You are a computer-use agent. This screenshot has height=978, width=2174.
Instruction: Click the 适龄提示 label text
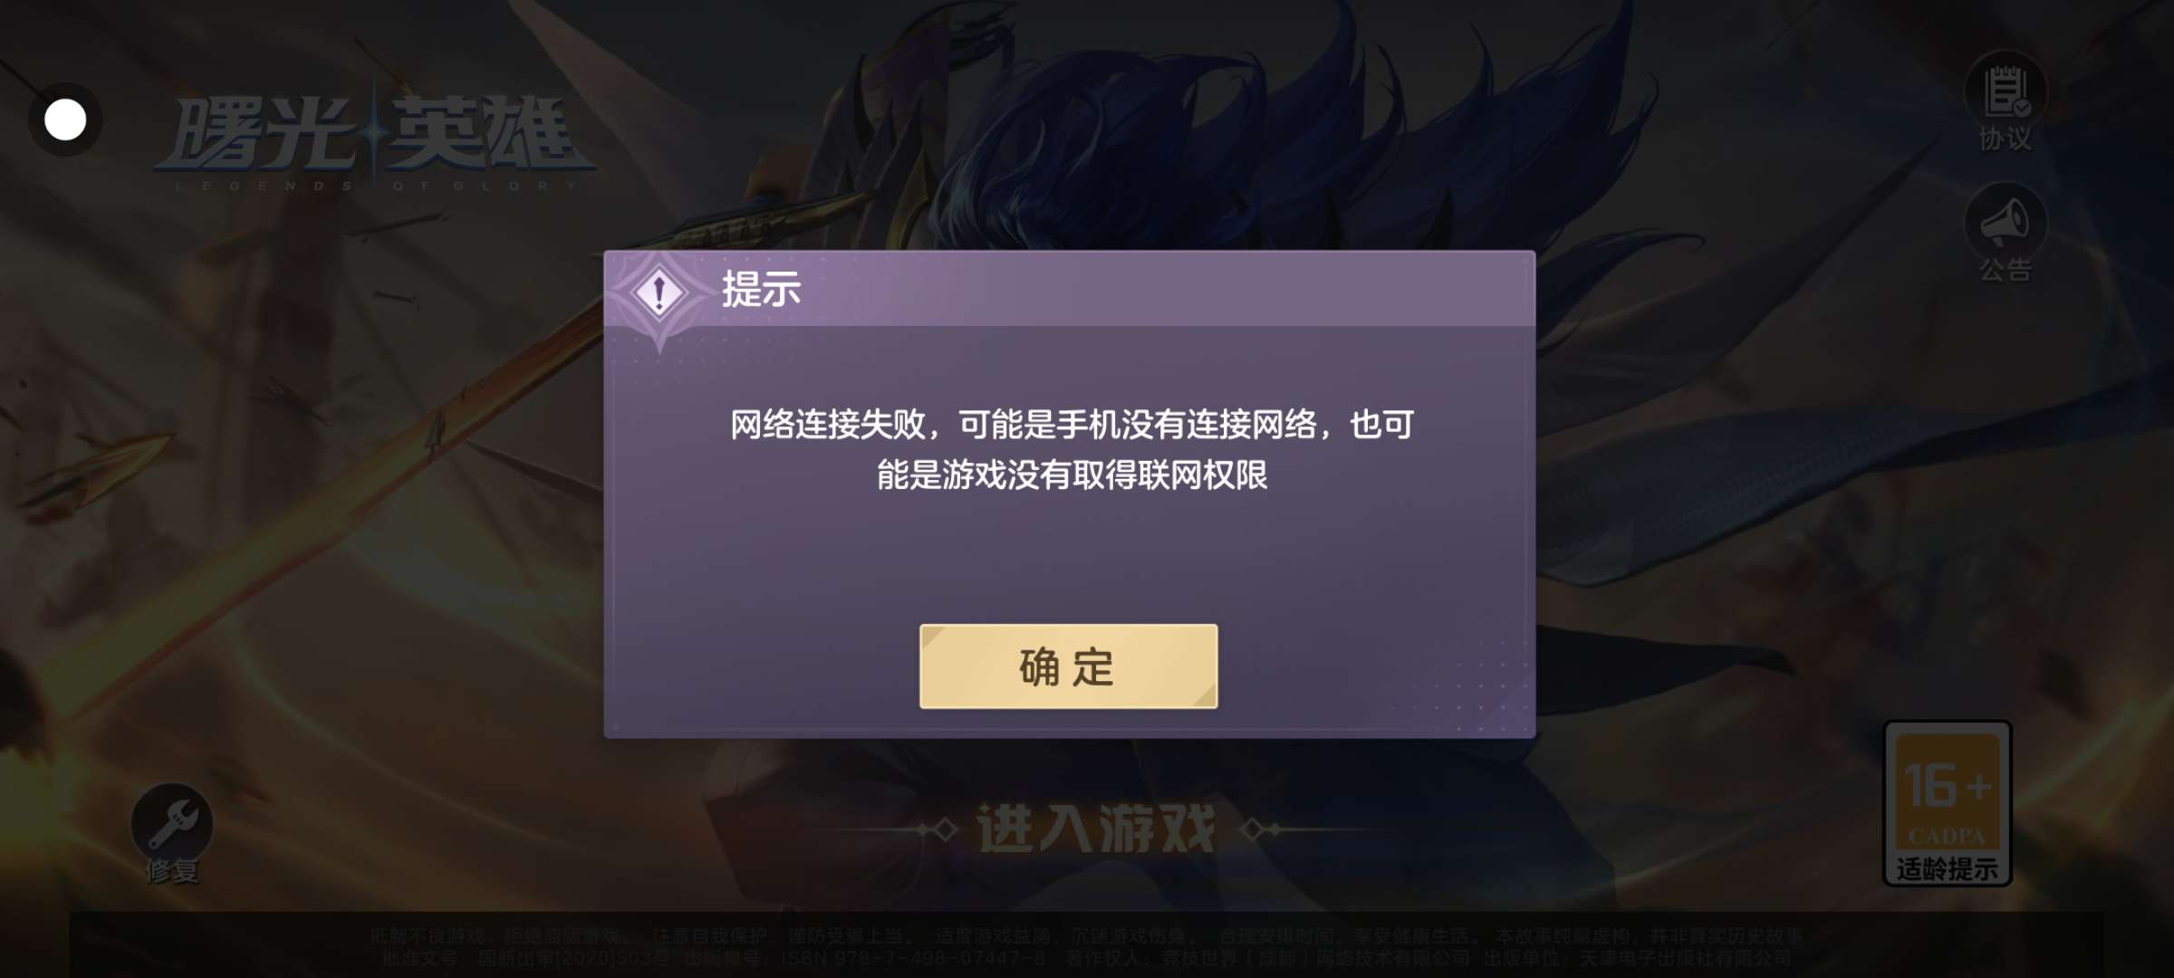[1948, 868]
